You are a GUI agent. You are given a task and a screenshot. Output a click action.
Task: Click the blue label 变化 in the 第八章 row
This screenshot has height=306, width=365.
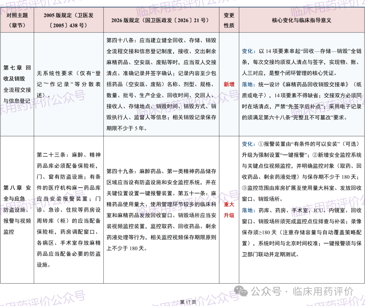(x=247, y=144)
